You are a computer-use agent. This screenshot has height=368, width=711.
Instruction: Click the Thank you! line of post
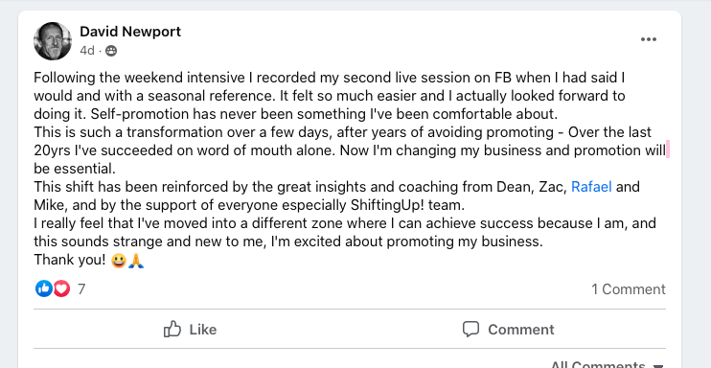click(x=89, y=261)
